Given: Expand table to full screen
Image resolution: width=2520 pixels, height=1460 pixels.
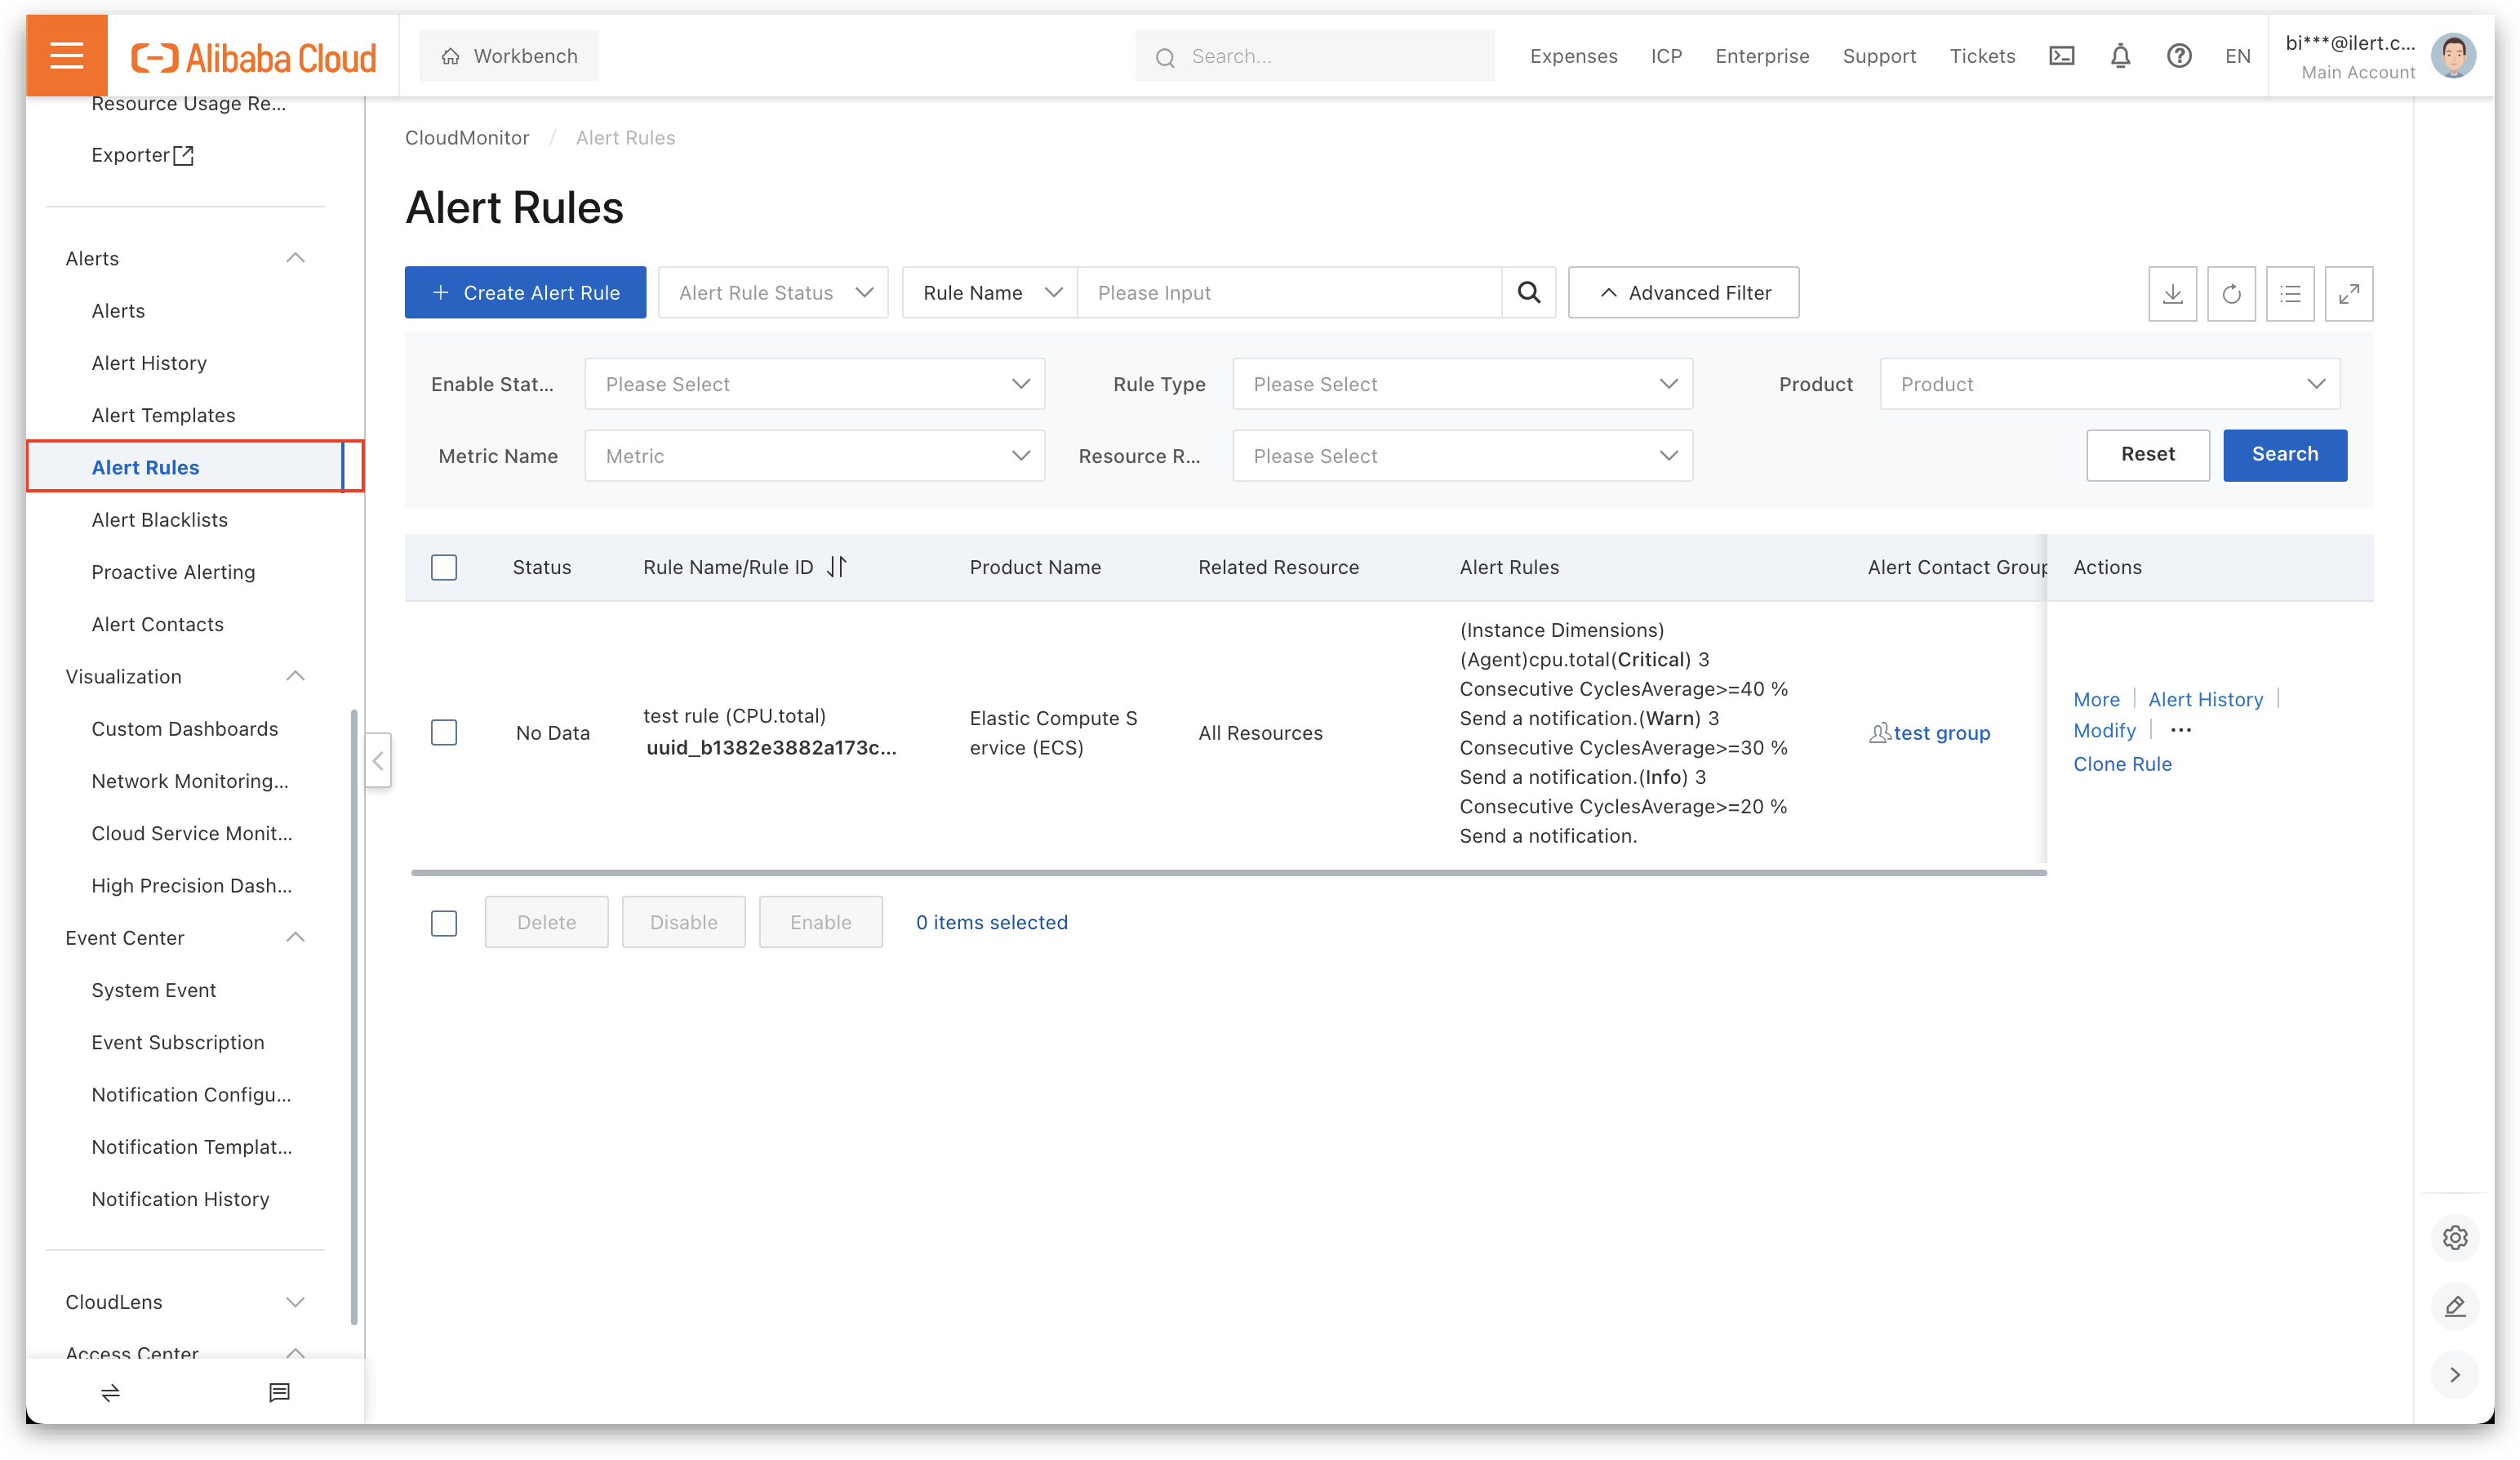Looking at the screenshot, I should pyautogui.click(x=2348, y=294).
